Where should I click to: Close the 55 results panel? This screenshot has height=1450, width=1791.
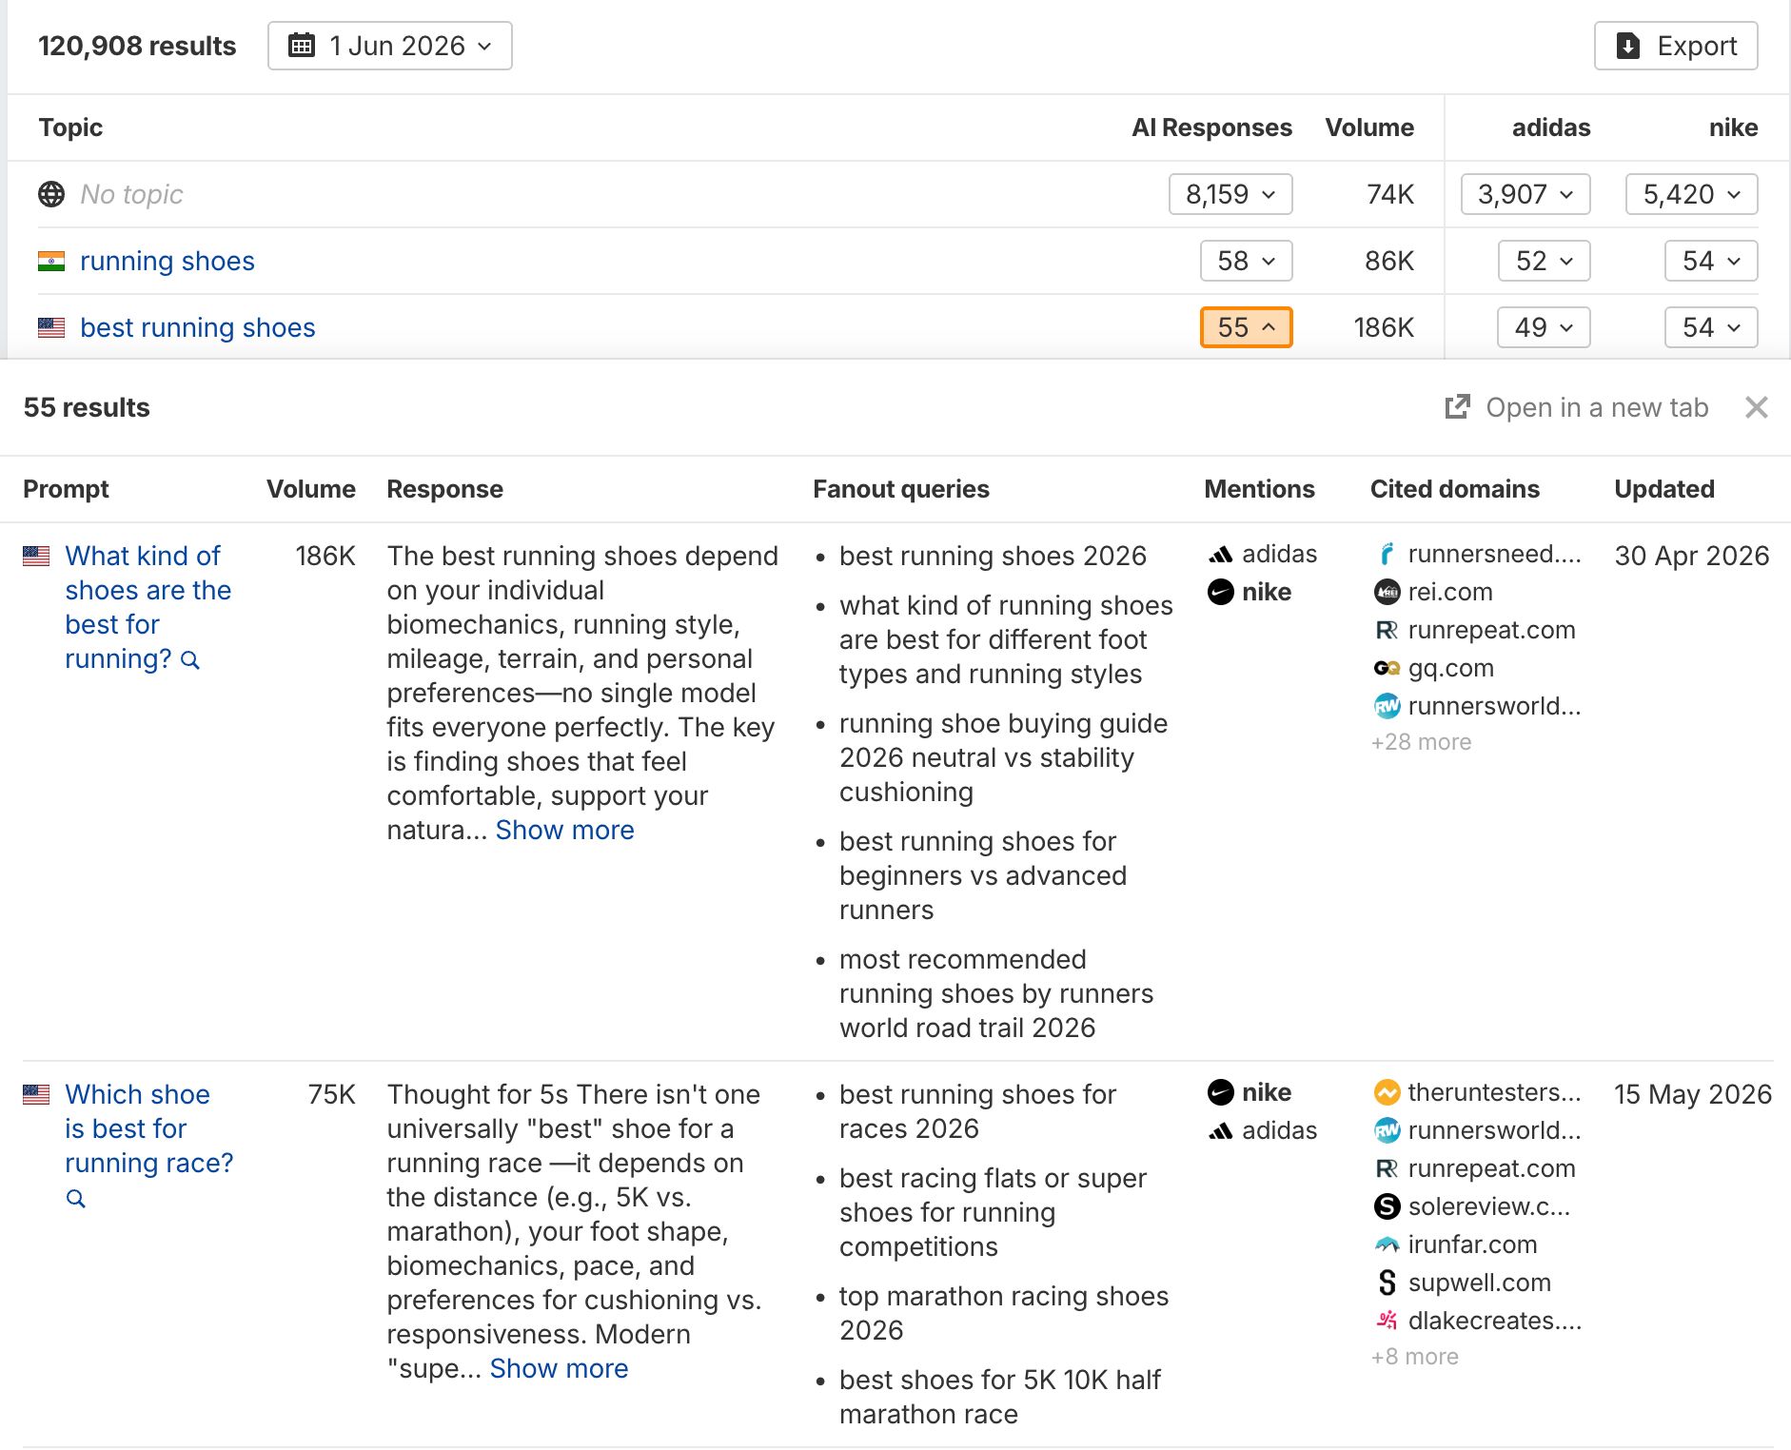1757,407
